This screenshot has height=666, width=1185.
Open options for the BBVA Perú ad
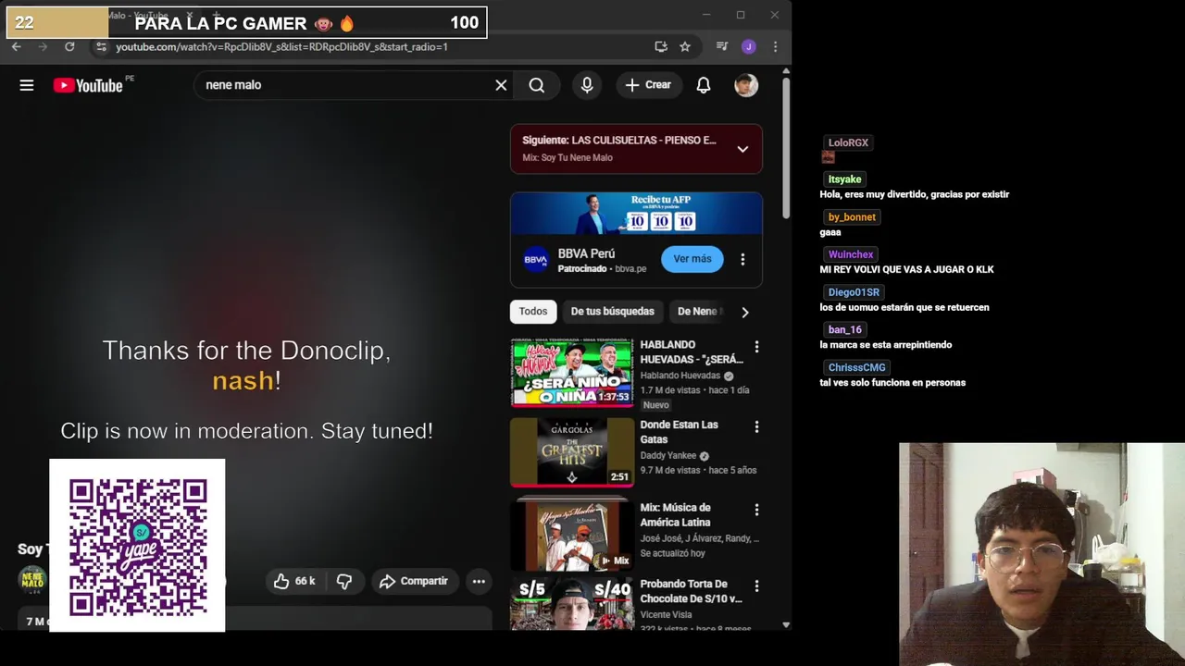coord(742,260)
